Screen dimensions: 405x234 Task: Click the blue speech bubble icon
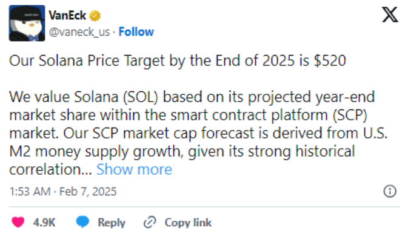point(82,222)
